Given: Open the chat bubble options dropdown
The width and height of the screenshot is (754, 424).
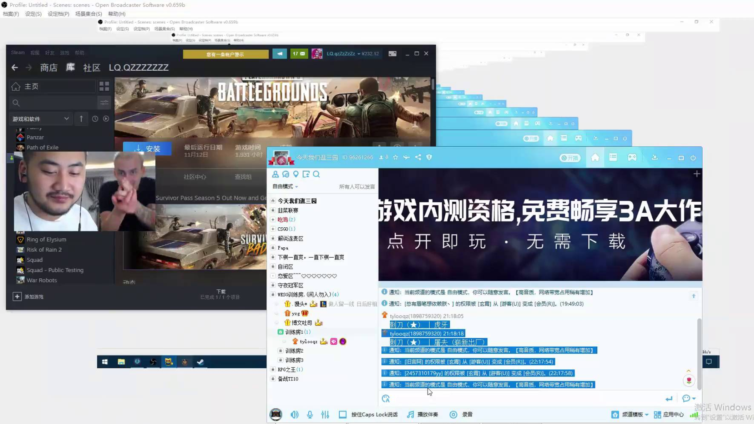Looking at the screenshot, I should tap(689, 398).
